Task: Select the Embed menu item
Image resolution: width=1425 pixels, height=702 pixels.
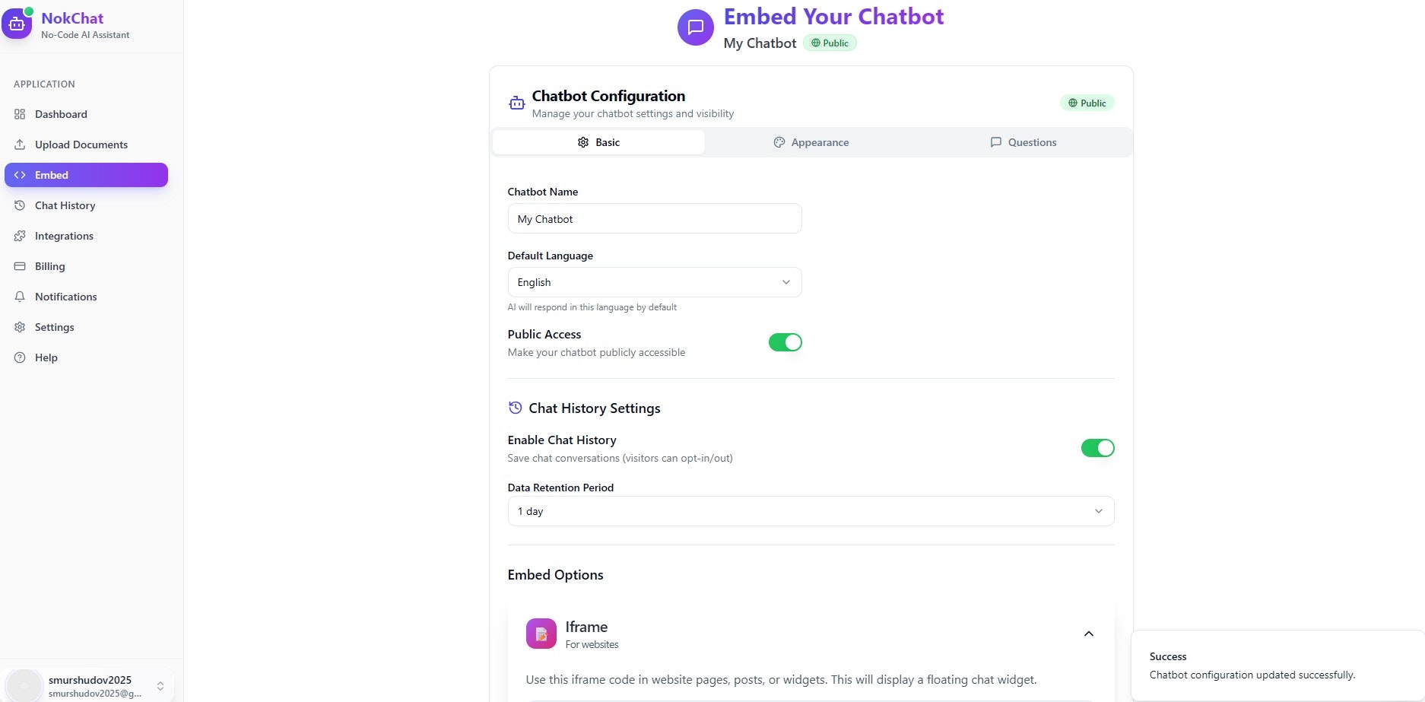Action: (51, 175)
